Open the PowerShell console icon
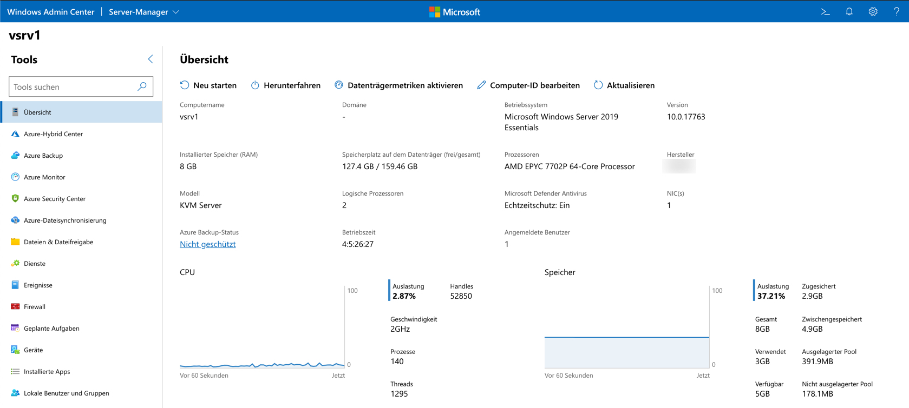Image resolution: width=909 pixels, height=408 pixels. pos(825,11)
